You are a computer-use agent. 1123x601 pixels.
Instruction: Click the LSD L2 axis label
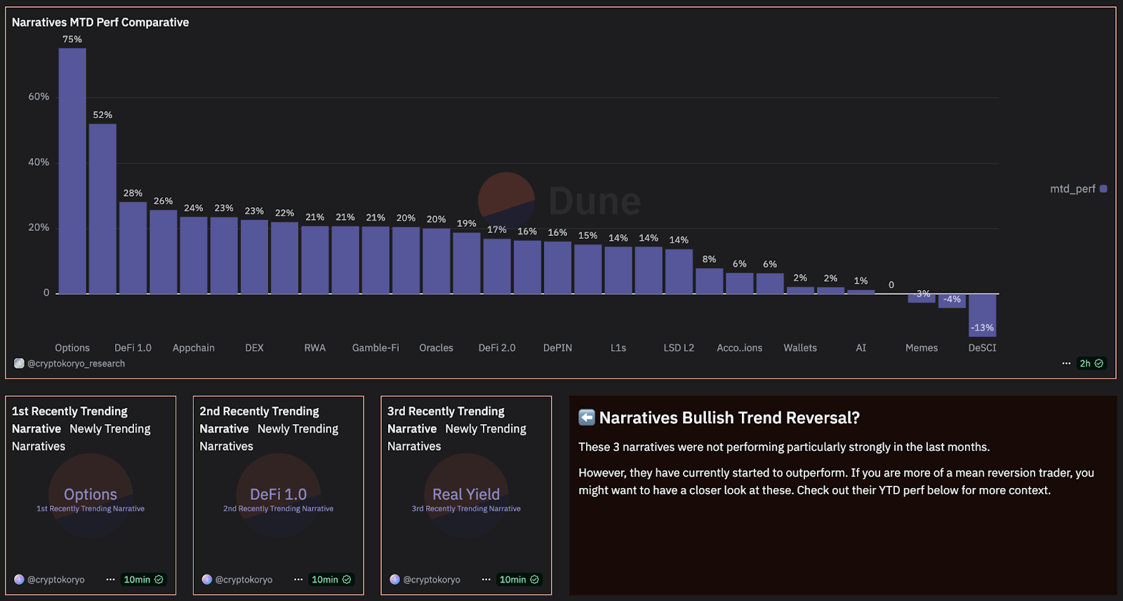pos(679,348)
